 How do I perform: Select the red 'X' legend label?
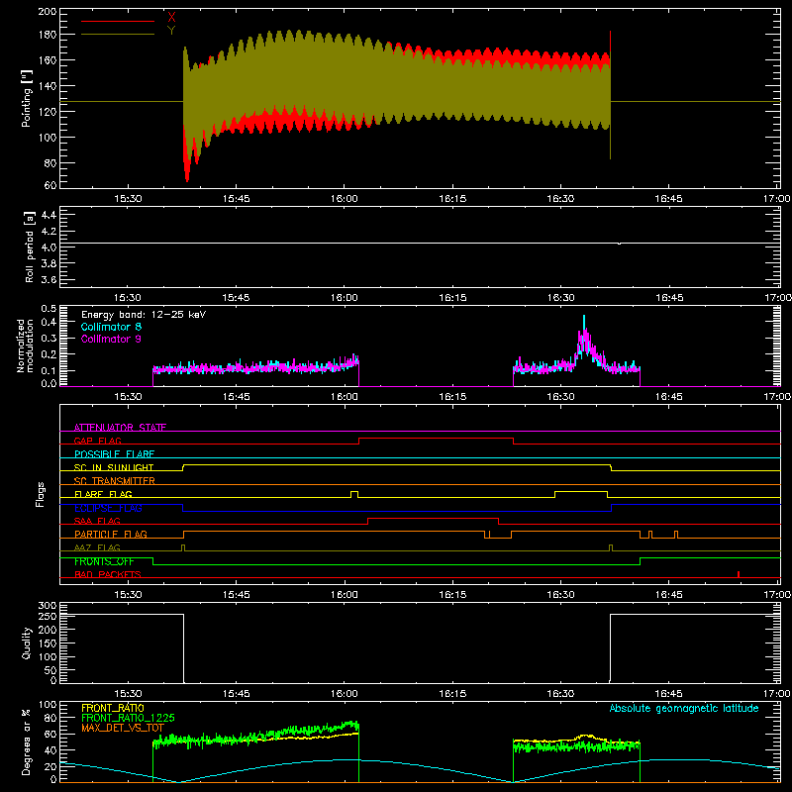coord(171,17)
